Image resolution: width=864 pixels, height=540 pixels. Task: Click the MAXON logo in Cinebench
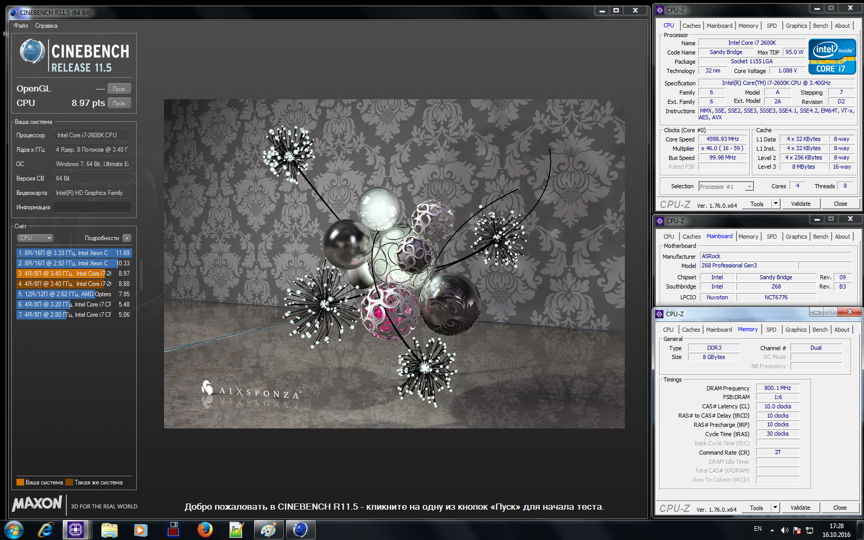(38, 503)
